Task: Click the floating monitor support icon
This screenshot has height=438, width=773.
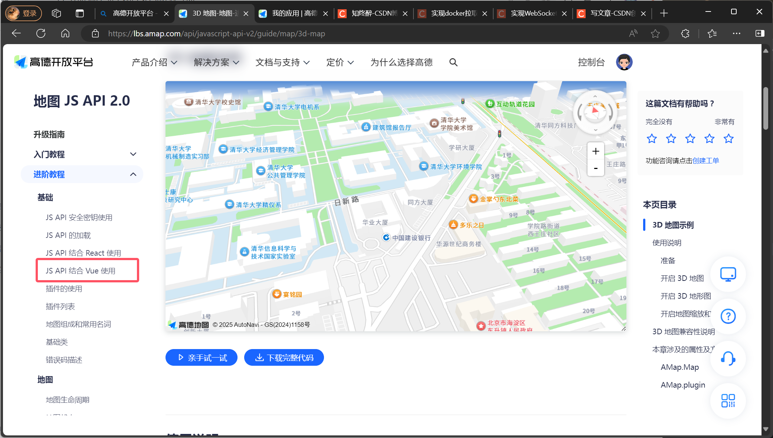Action: [x=728, y=274]
